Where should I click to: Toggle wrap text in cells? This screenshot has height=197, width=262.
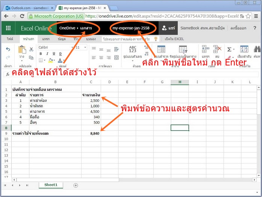[x=116, y=49]
